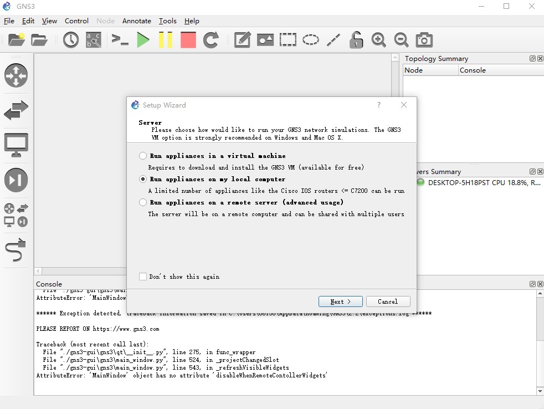The width and height of the screenshot is (544, 409).
Task: Select Run appliances on a remote server
Action: 241,202
